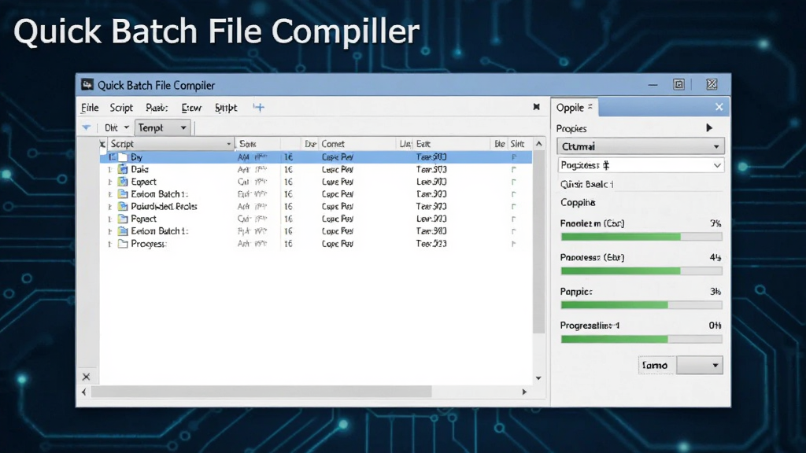Expand the Daks tree row

point(110,170)
